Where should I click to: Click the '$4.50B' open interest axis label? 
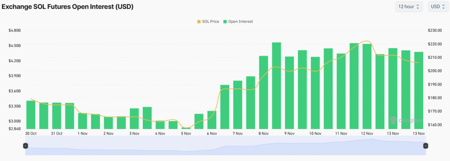pos(15,45)
